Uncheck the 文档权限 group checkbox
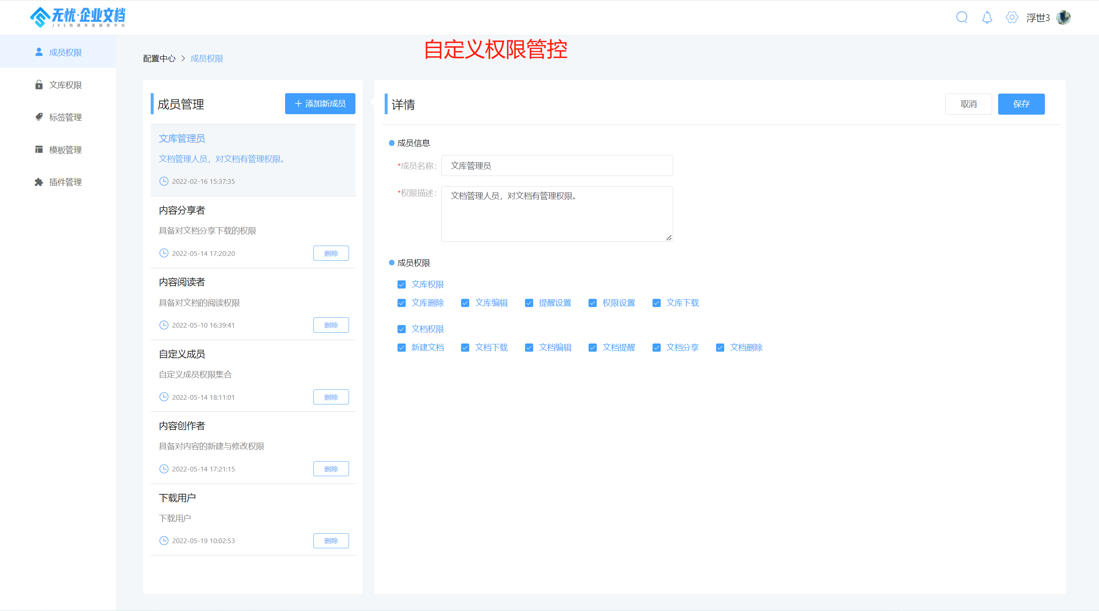1099x611 pixels. point(401,329)
